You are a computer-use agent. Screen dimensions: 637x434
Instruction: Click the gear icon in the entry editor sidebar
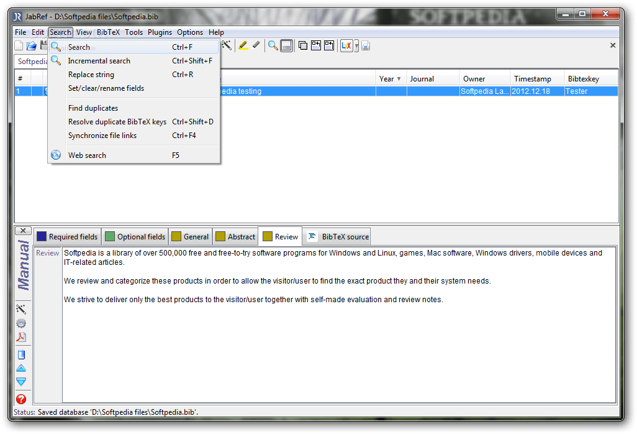(x=21, y=323)
